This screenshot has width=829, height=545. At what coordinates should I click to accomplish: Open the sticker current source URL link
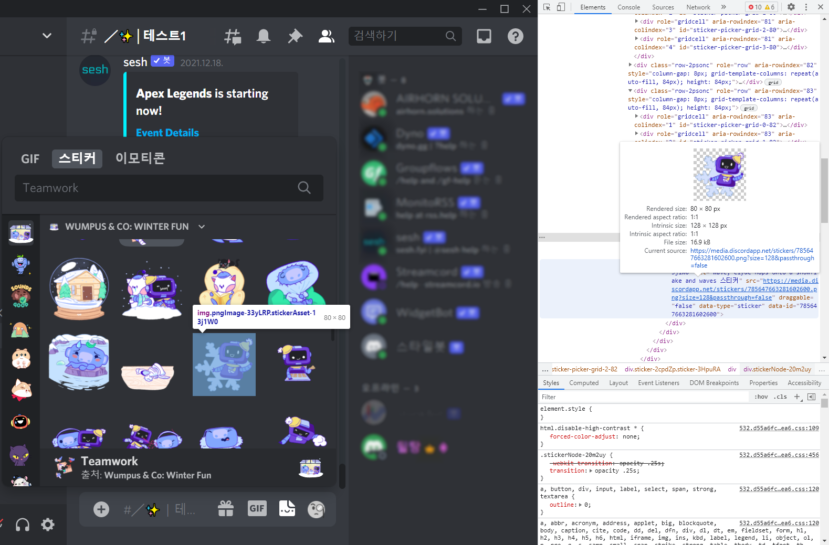tap(752, 258)
